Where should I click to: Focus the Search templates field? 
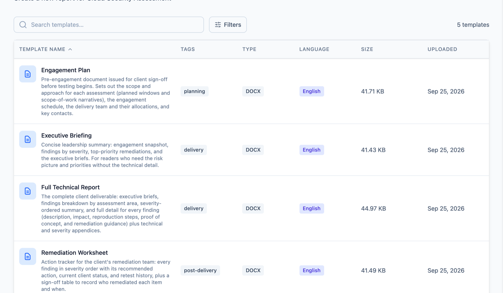[109, 25]
